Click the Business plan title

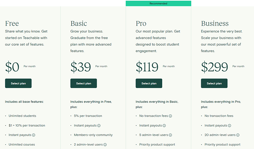click(215, 23)
